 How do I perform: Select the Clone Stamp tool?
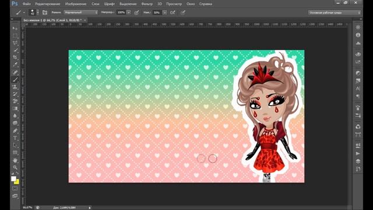coord(15,87)
